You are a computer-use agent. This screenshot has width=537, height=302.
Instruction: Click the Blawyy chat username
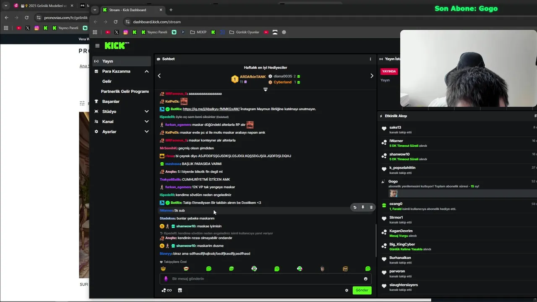coord(166,254)
